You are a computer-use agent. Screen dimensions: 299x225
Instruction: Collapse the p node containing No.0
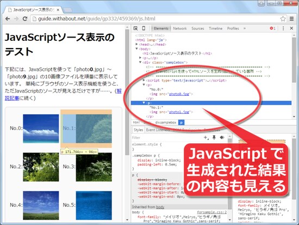point(144,84)
